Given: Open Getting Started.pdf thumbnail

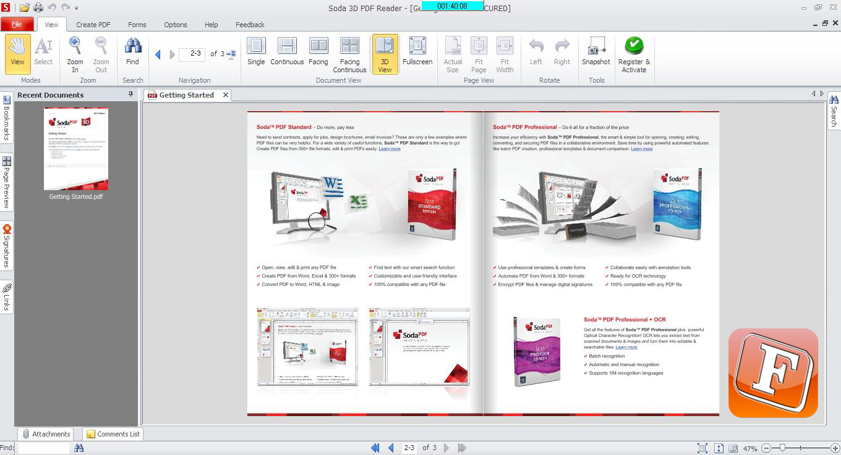Looking at the screenshot, I should 76,149.
